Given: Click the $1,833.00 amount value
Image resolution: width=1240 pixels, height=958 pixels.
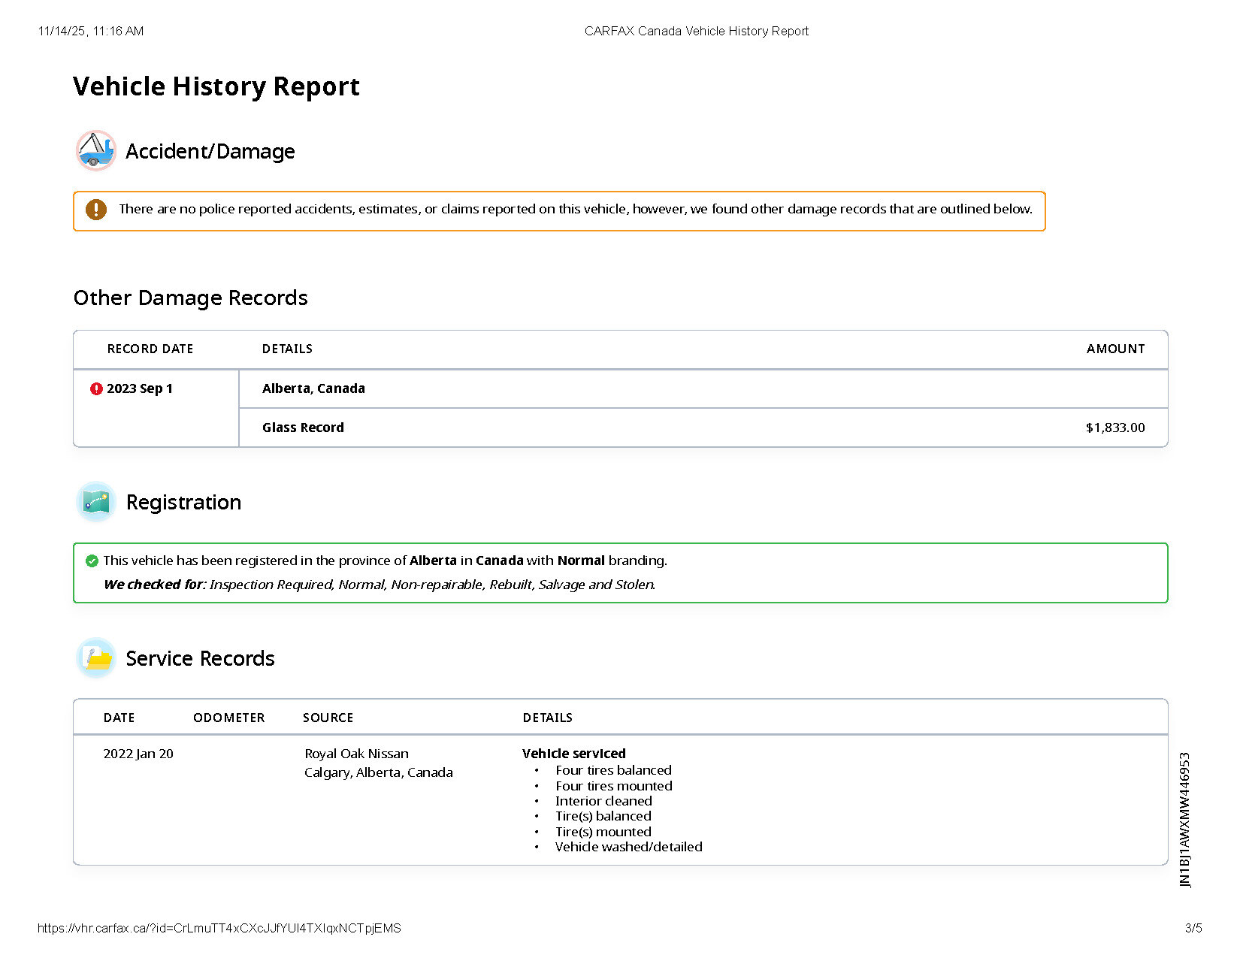Looking at the screenshot, I should click(x=1114, y=428).
